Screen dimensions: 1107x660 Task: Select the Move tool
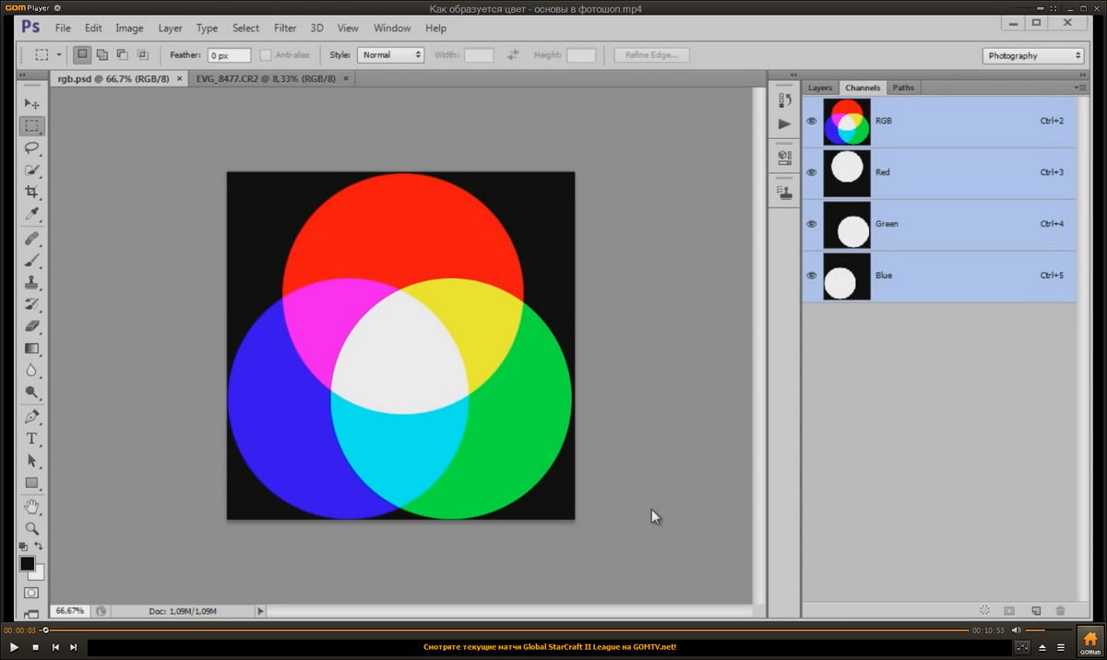(32, 104)
